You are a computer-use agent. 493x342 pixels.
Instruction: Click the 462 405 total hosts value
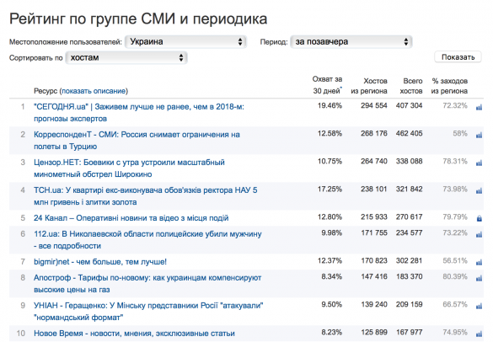click(409, 134)
